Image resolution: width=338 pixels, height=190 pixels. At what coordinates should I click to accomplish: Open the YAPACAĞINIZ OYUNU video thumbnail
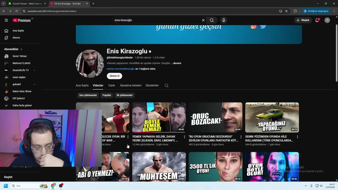pyautogui.click(x=272, y=117)
